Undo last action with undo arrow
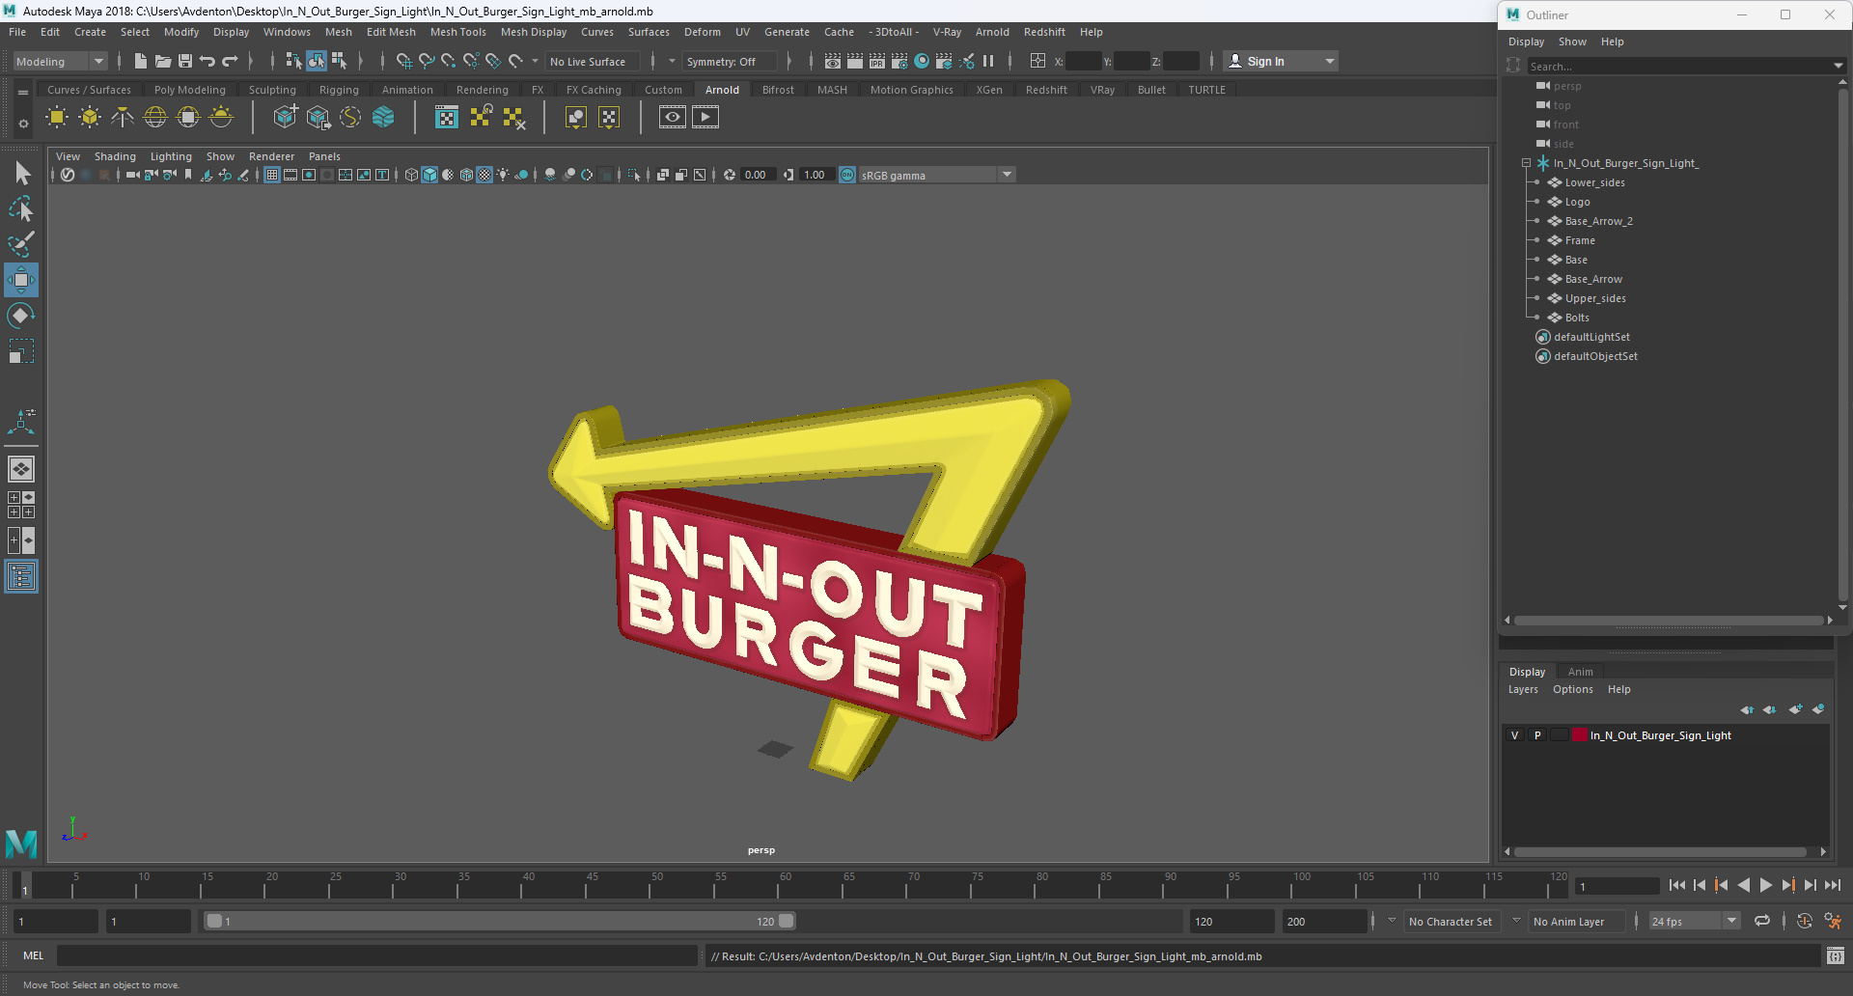Image resolution: width=1853 pixels, height=996 pixels. point(207,61)
